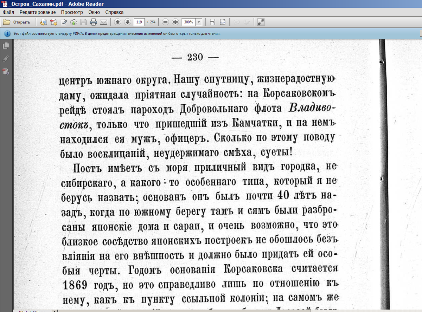422x312 pixels.
Task: Click the zoom percentage field showing 300%
Action: tap(188, 22)
